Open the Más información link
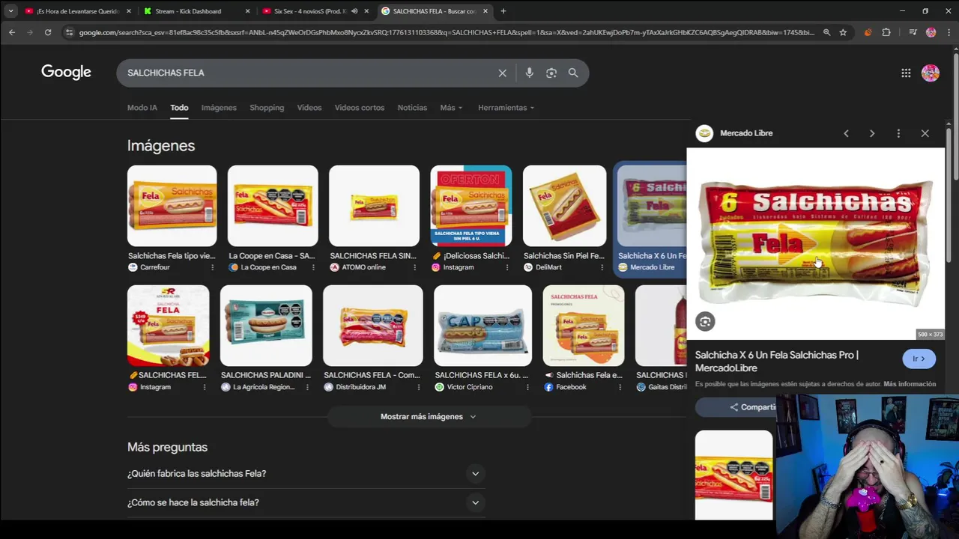The image size is (959, 539). coord(910,384)
